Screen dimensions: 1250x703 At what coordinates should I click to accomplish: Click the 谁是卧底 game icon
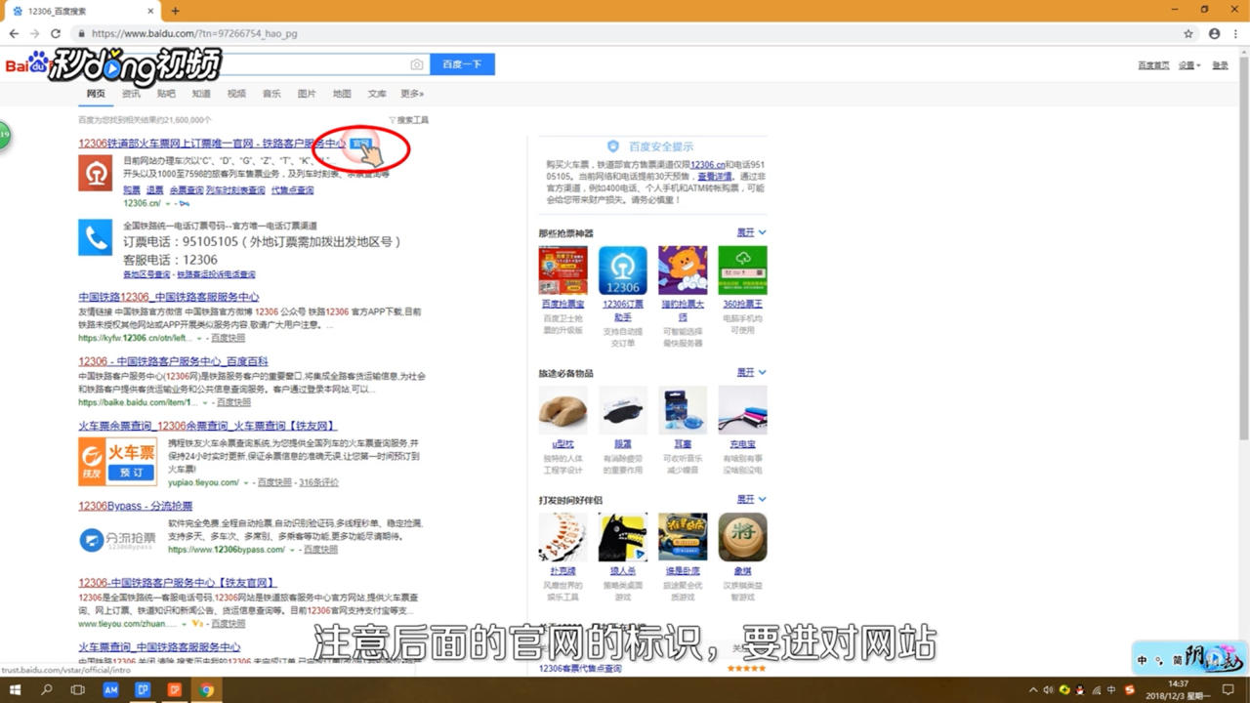(x=683, y=537)
